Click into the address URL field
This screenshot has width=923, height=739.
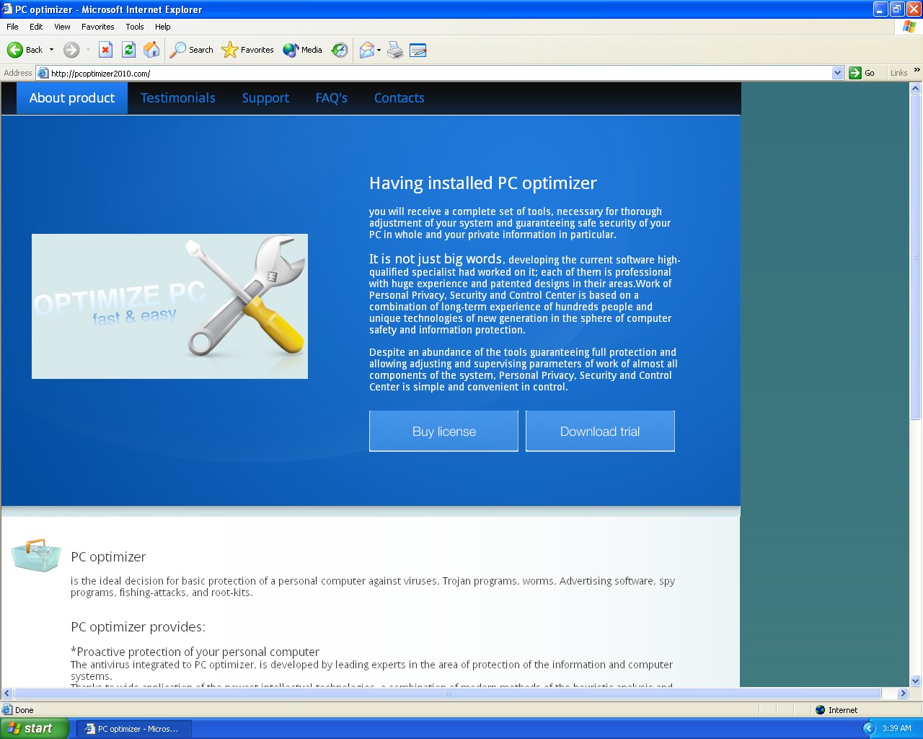pyautogui.click(x=433, y=73)
